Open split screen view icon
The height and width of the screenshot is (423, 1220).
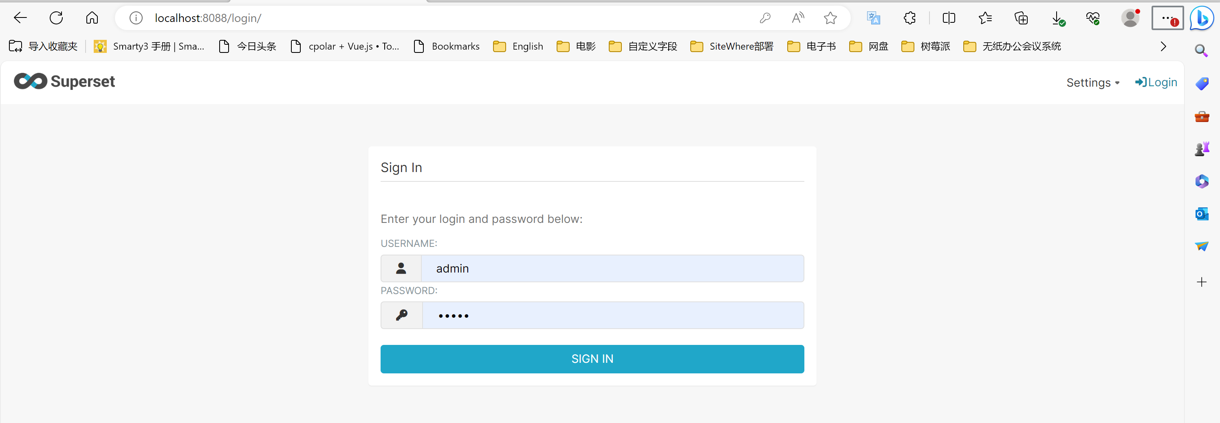[x=949, y=18]
